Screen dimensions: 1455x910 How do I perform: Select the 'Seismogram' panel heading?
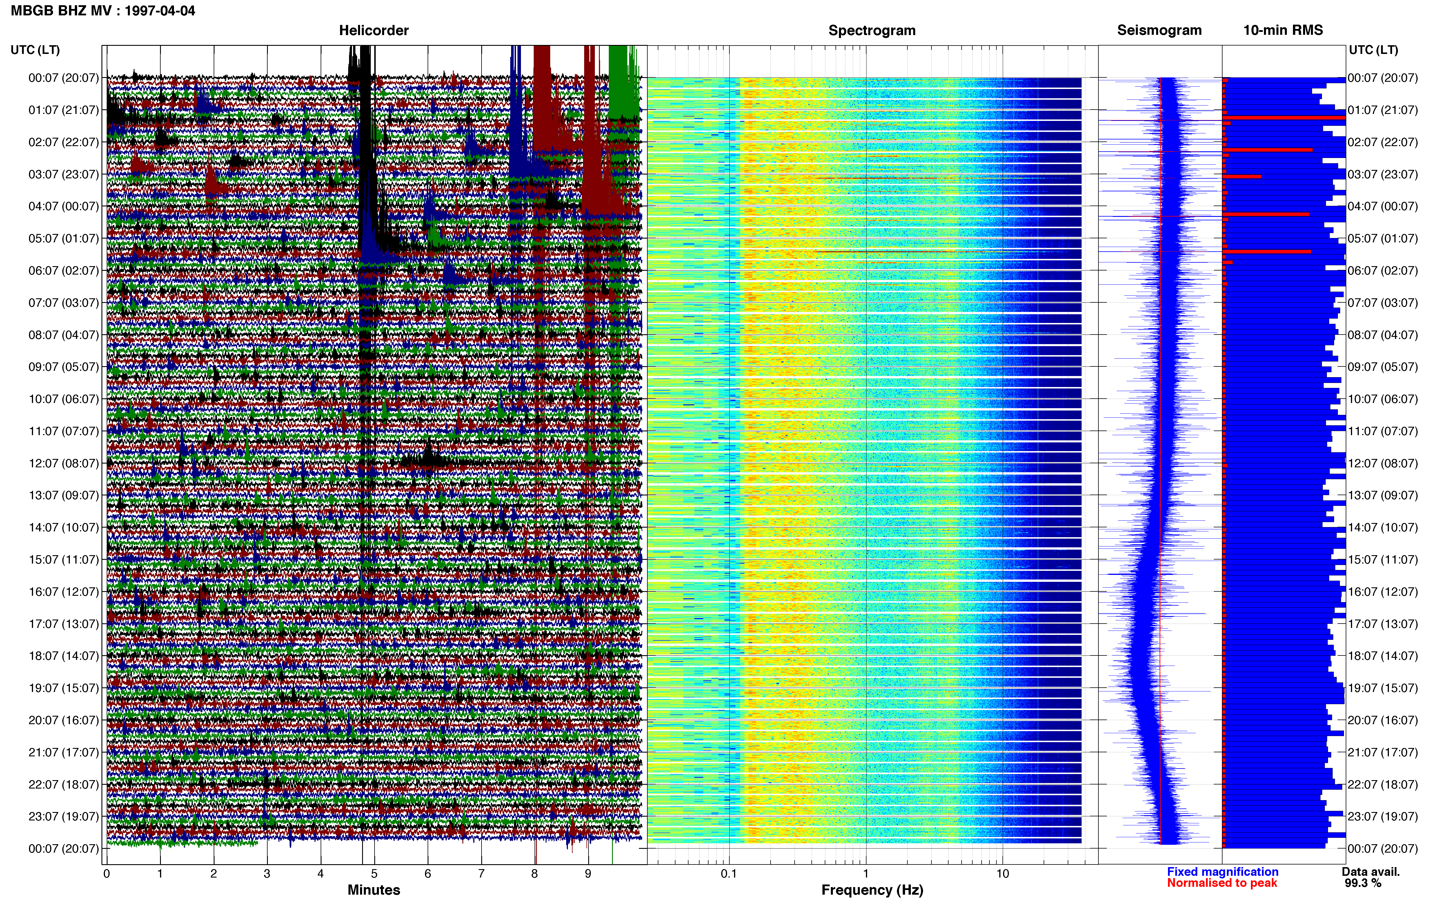[1160, 30]
